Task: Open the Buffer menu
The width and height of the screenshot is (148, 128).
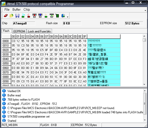Action: click(16, 10)
